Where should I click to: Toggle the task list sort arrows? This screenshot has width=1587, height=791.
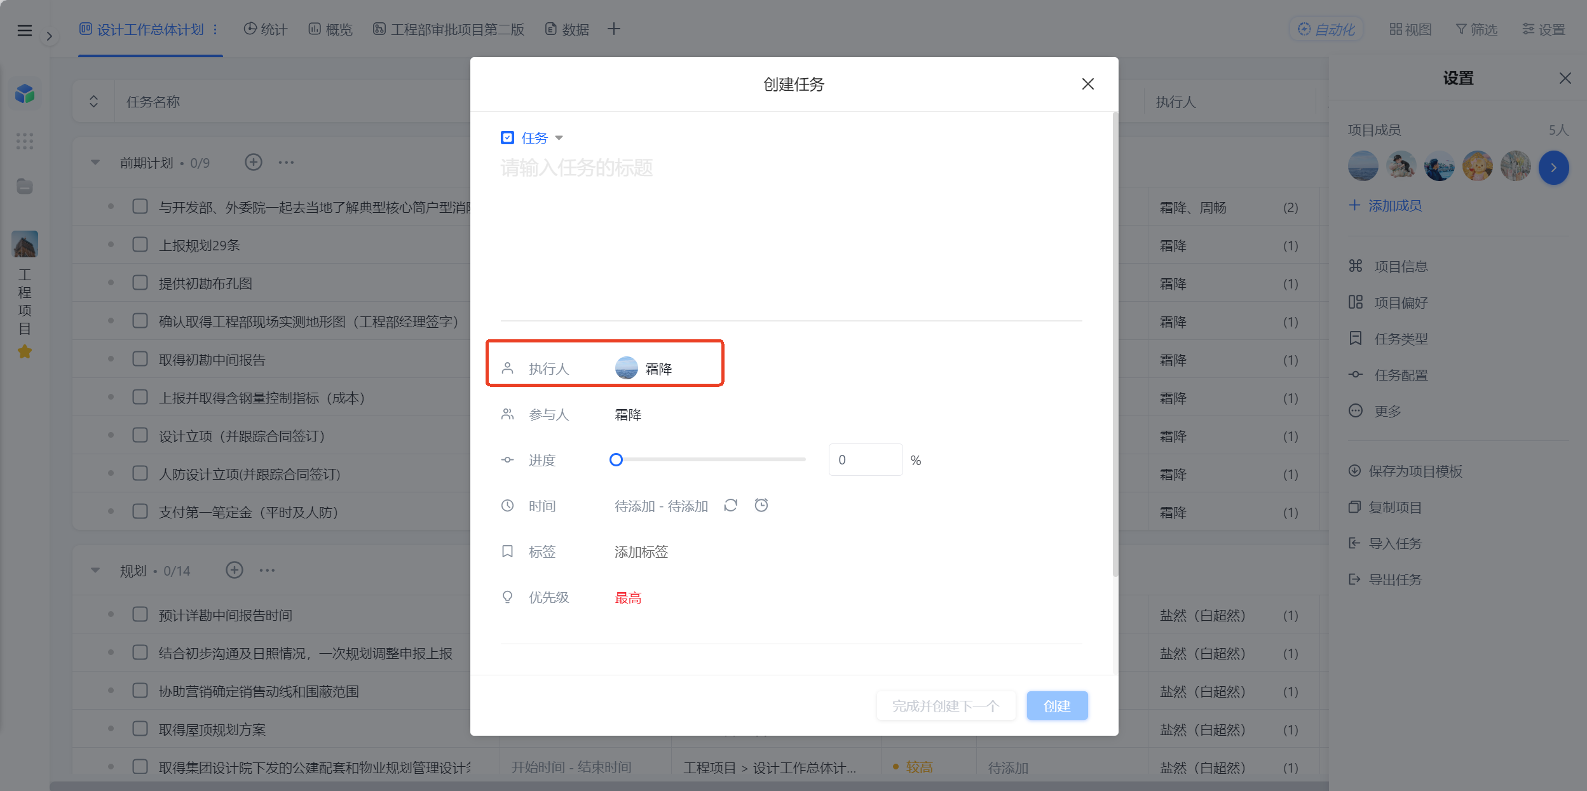pos(93,102)
